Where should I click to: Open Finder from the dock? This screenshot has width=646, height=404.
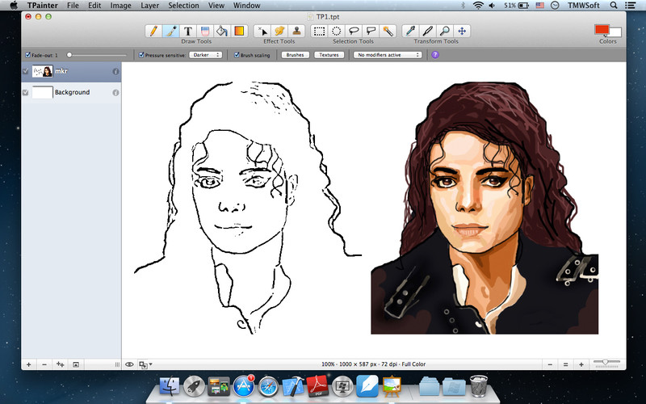[170, 386]
